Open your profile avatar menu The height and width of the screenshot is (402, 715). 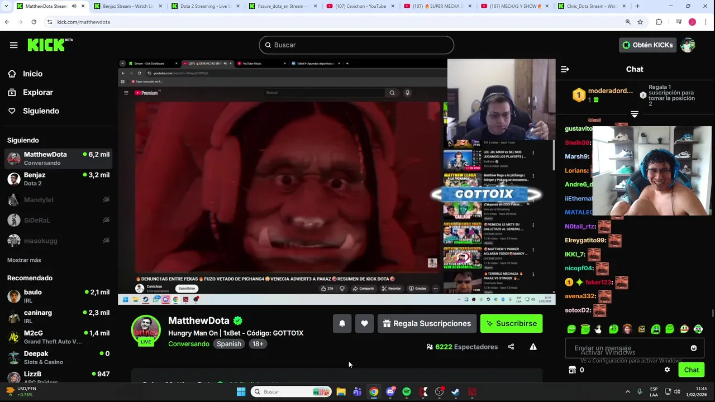click(x=688, y=45)
